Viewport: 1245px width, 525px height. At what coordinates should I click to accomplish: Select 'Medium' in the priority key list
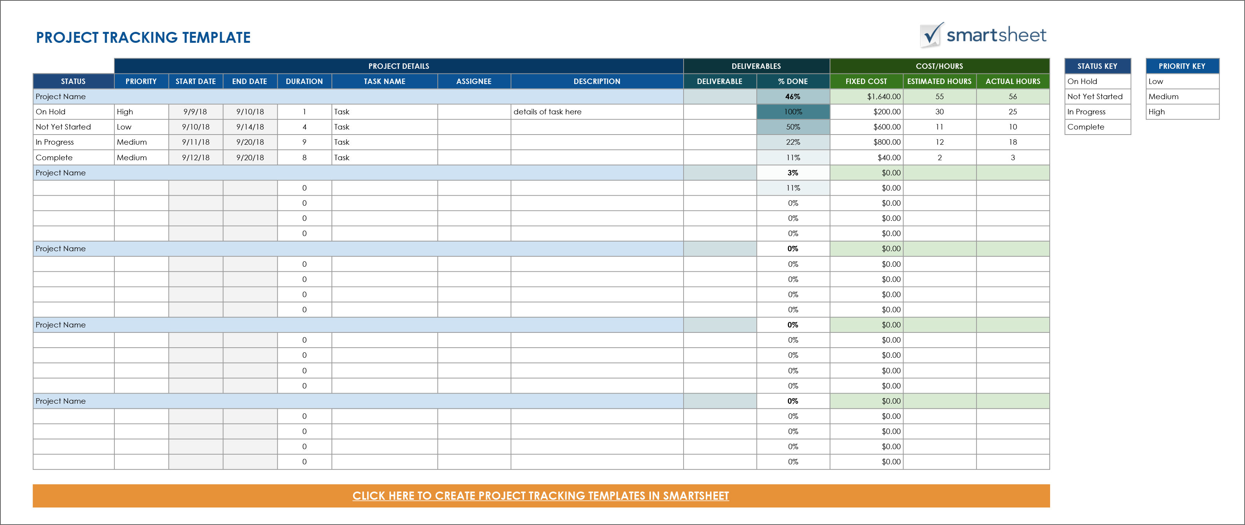(1182, 96)
